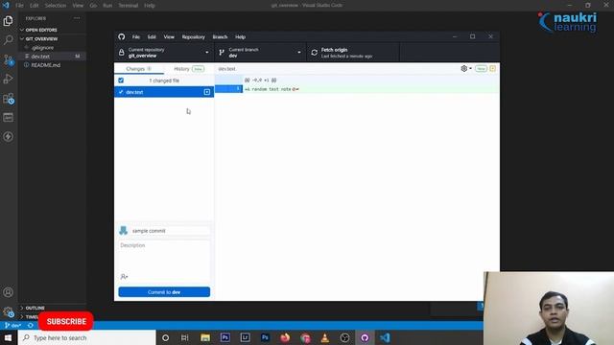
Task: Uncheck the dev.text file checkbox
Action: click(x=121, y=92)
